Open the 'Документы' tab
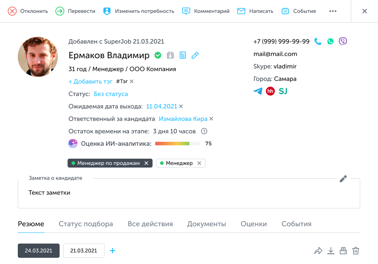 (206, 224)
